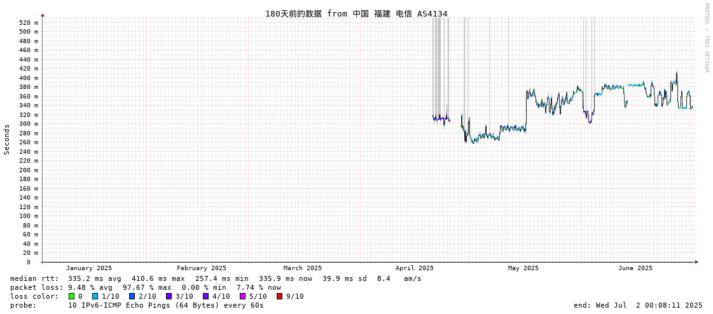Click the end timestamp Wed Jul 2
Viewport: 713px width, 314px height.
pos(639,305)
